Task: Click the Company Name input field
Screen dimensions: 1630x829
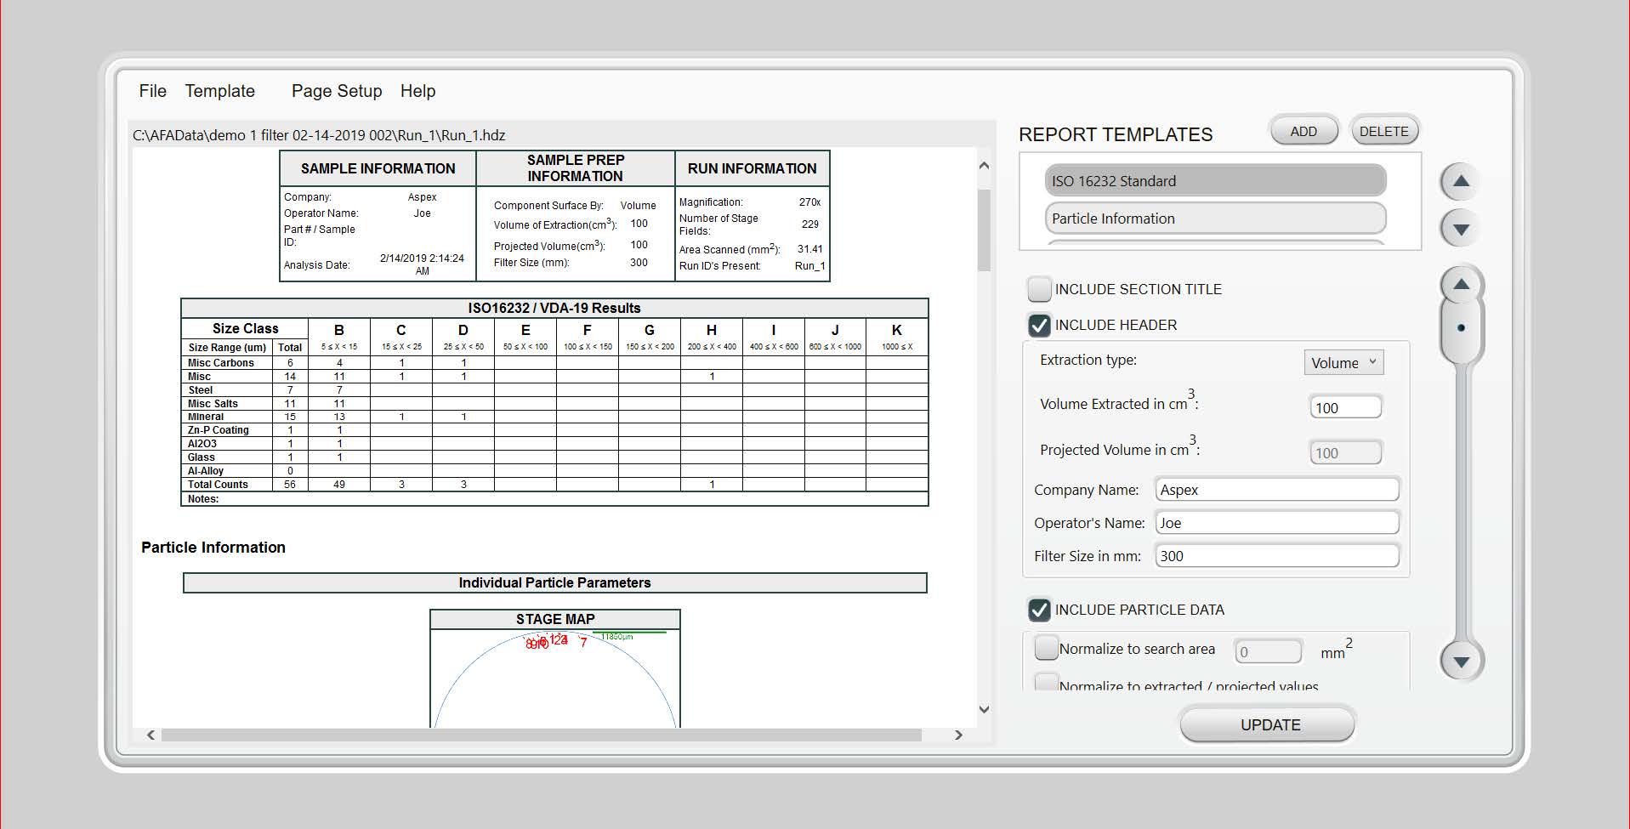Action: coord(1276,490)
